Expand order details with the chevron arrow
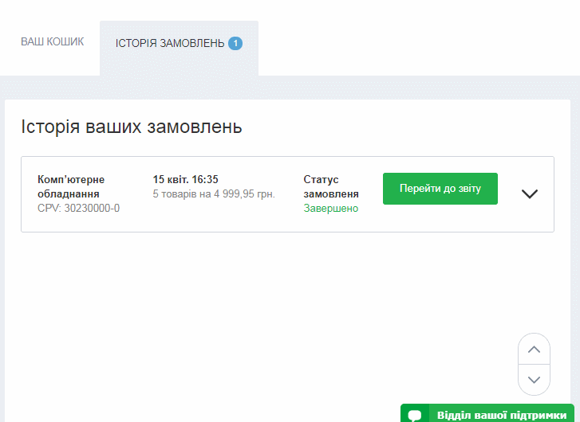 [529, 193]
